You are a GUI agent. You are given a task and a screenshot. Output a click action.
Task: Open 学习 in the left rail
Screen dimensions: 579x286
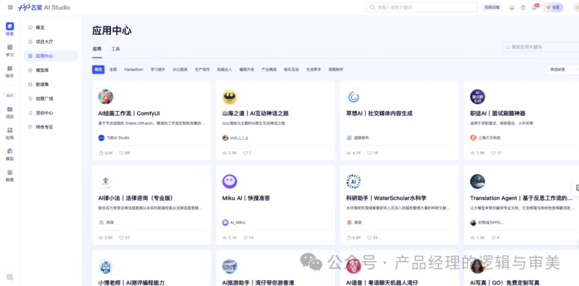tap(10, 50)
